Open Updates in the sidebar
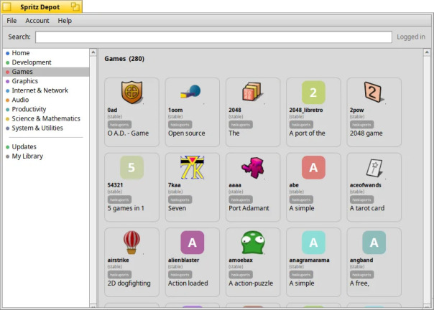This screenshot has width=434, height=310. point(46,147)
